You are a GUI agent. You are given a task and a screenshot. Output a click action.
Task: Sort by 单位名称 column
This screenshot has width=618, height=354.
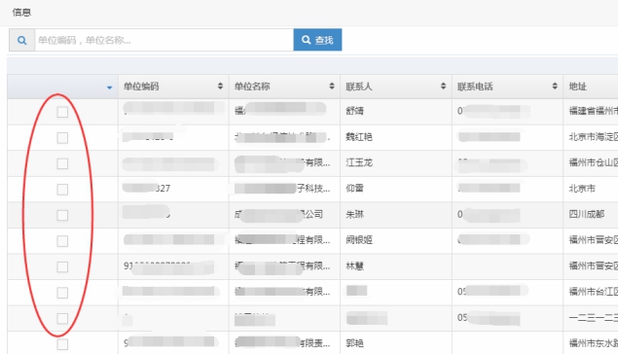point(332,86)
